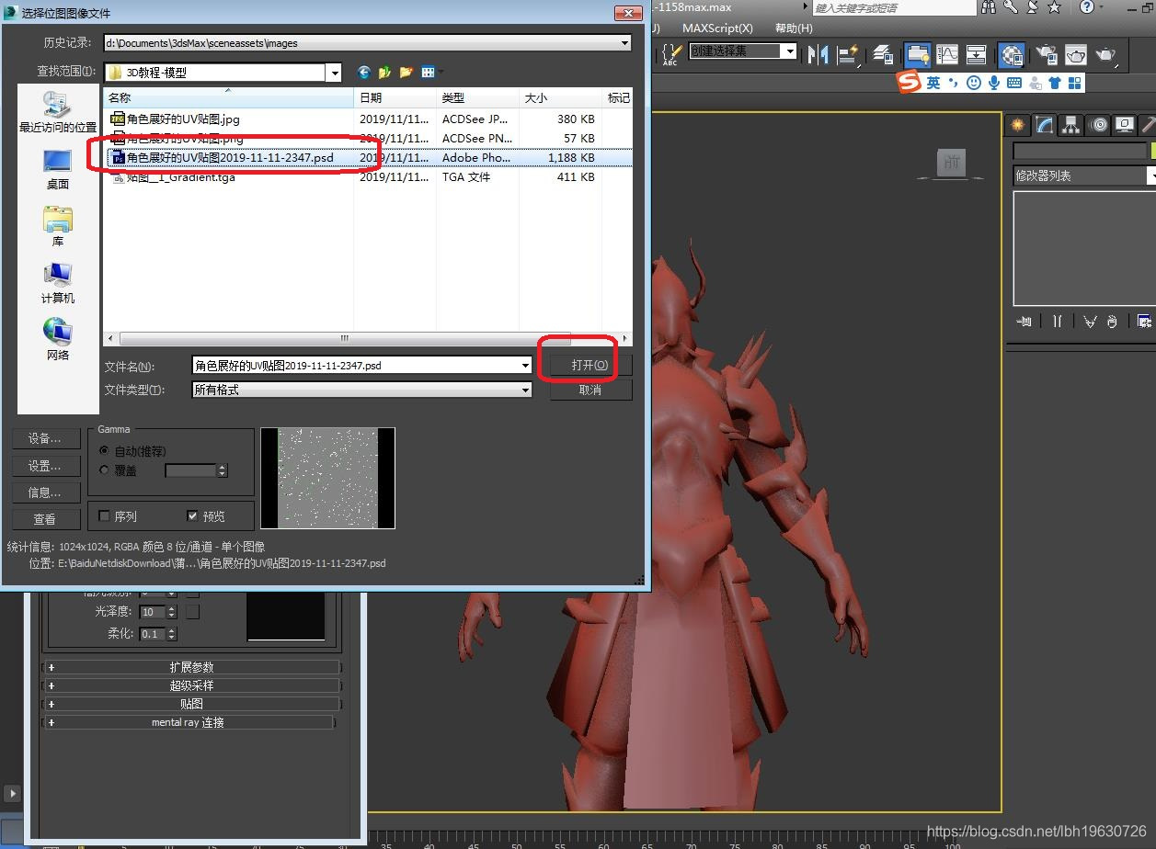Open the MAXScript menu

pyautogui.click(x=717, y=28)
